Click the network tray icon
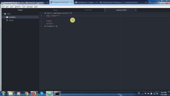 [154, 94]
